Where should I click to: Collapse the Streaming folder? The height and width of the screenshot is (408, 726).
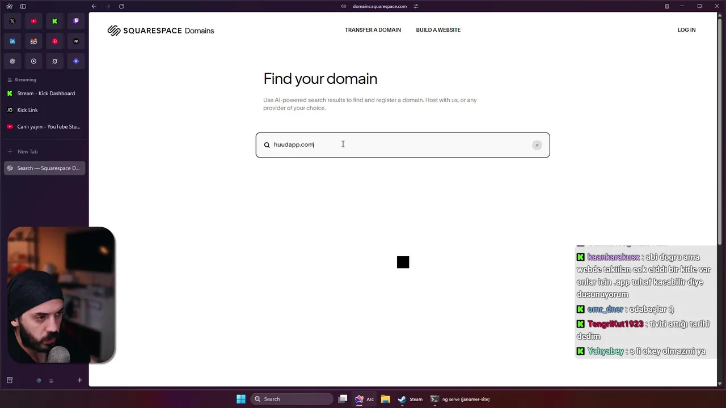23,80
